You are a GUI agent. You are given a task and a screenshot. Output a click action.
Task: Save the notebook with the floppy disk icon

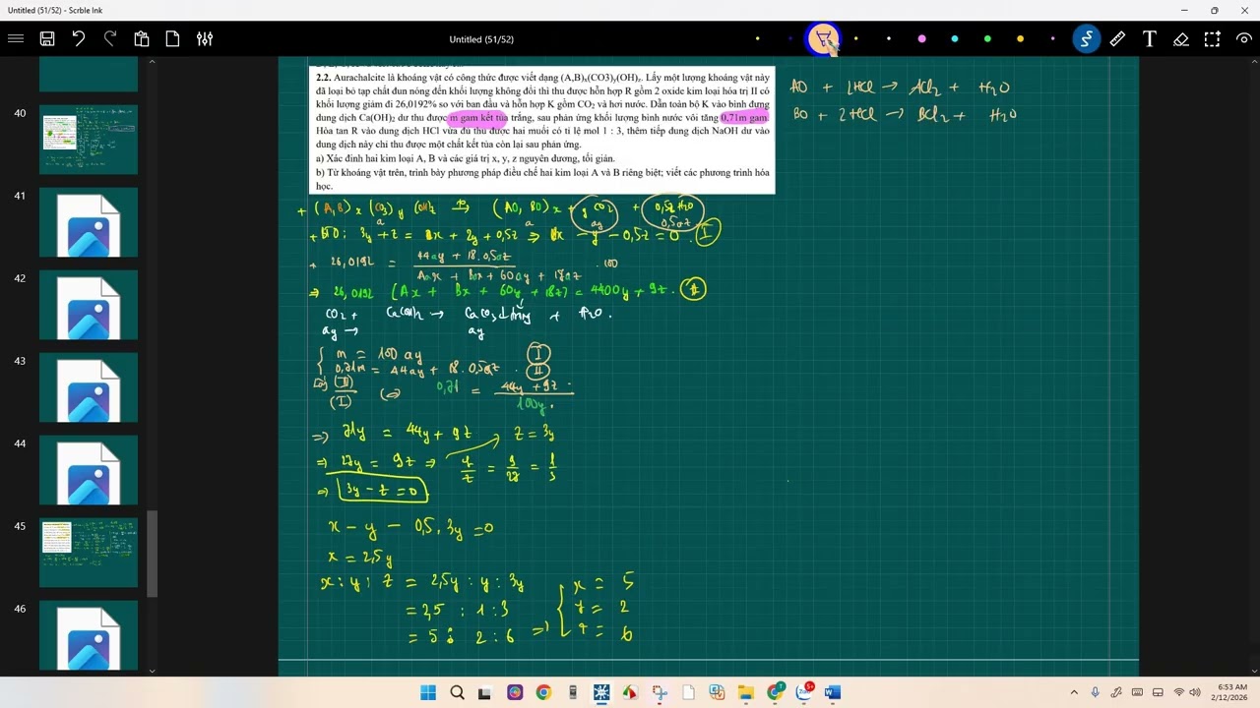click(x=47, y=39)
